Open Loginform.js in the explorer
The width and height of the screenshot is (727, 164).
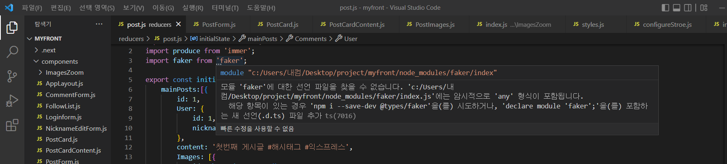tap(67, 117)
